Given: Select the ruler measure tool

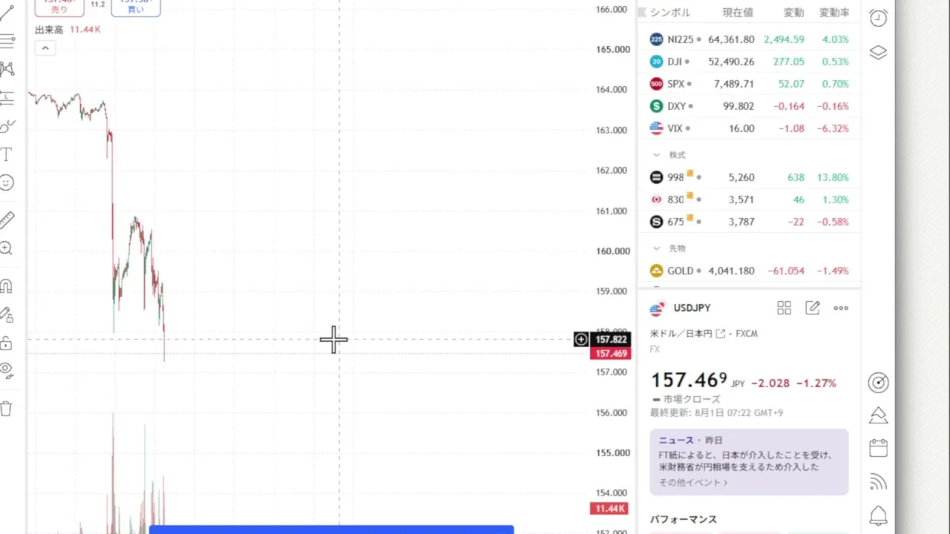Looking at the screenshot, I should point(7,220).
